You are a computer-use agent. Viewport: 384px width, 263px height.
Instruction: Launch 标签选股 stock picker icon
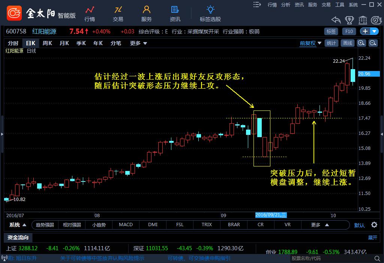pyautogui.click(x=210, y=13)
